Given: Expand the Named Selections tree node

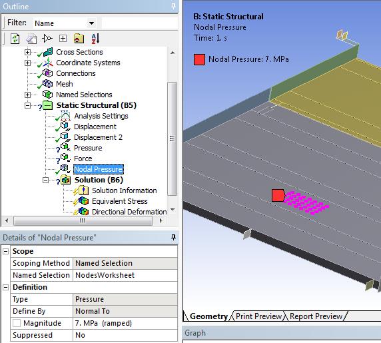Looking at the screenshot, I should [27, 95].
